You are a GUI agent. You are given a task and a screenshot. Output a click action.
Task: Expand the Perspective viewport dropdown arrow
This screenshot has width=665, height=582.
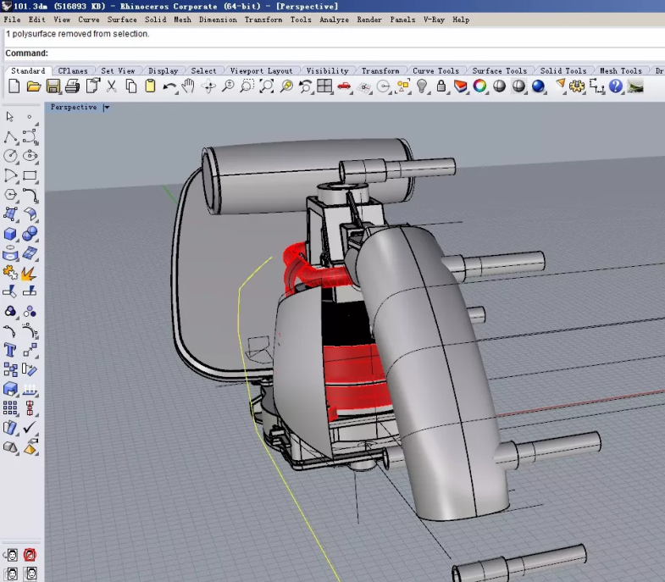click(106, 108)
